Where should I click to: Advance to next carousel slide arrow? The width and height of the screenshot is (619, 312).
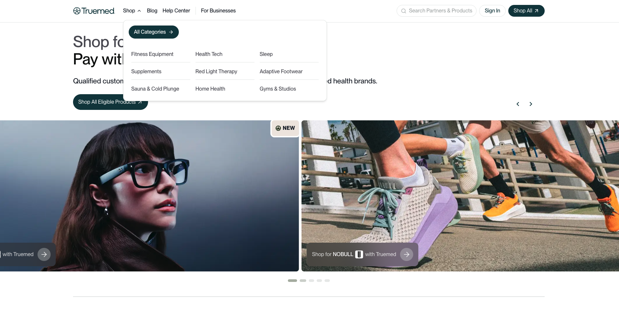tap(531, 104)
